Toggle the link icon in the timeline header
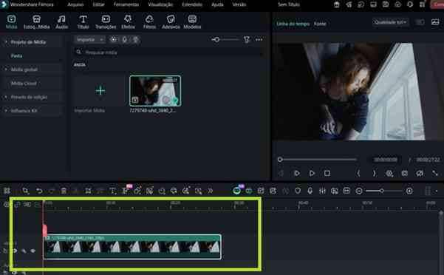The width and height of the screenshot is (444, 275). pos(17,204)
